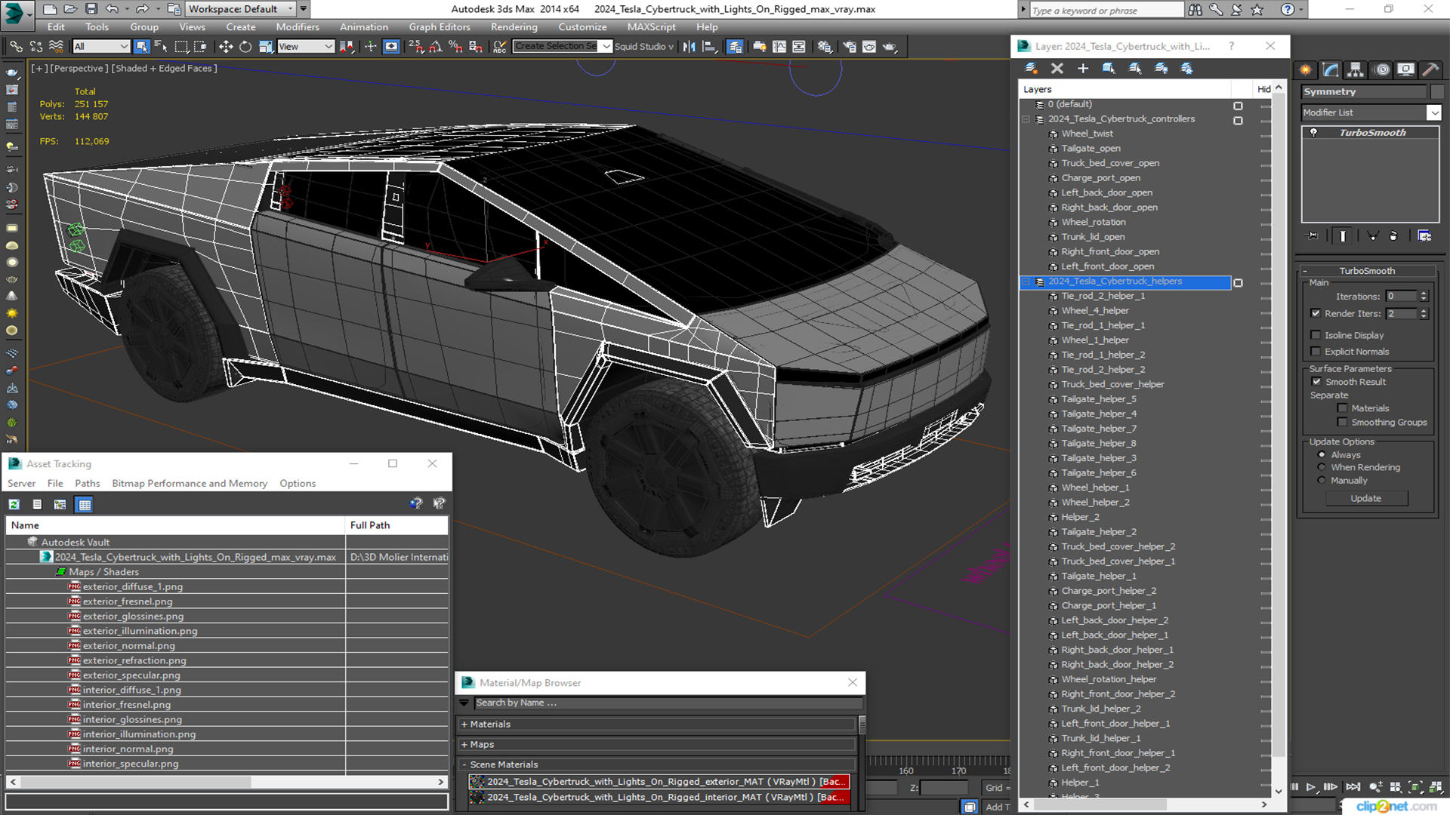Click Select Highlighted Objects and Layers icon
Image resolution: width=1450 pixels, height=815 pixels.
[1109, 69]
